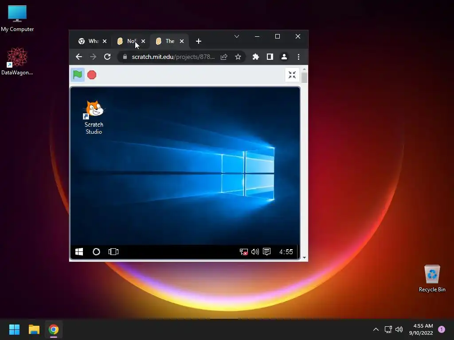Viewport: 454px width, 340px height.
Task: Open the Chrome three-dot menu
Action: click(298, 57)
